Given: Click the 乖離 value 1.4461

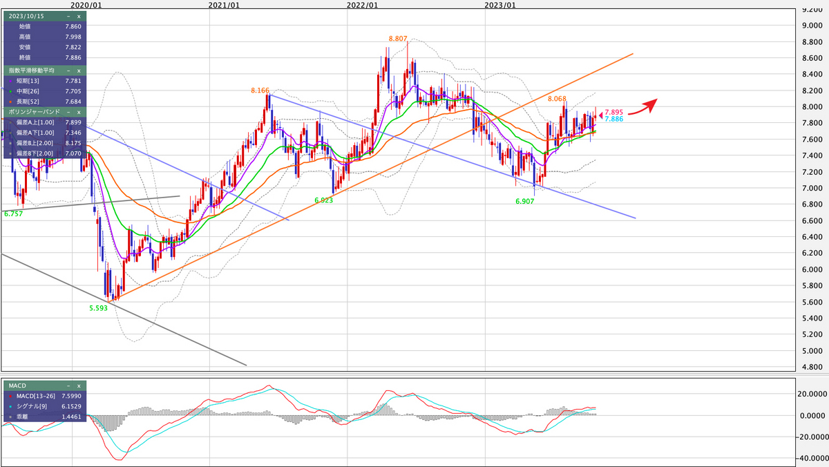Looking at the screenshot, I should pyautogui.click(x=72, y=418).
